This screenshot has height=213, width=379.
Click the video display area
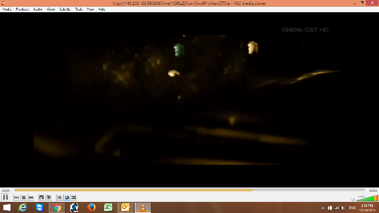tap(190, 100)
